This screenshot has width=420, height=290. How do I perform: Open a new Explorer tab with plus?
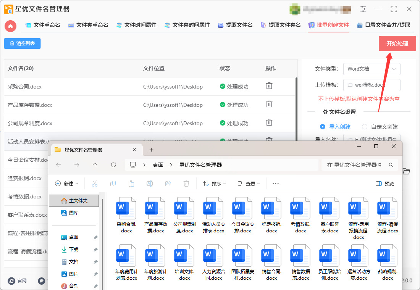[x=151, y=150]
